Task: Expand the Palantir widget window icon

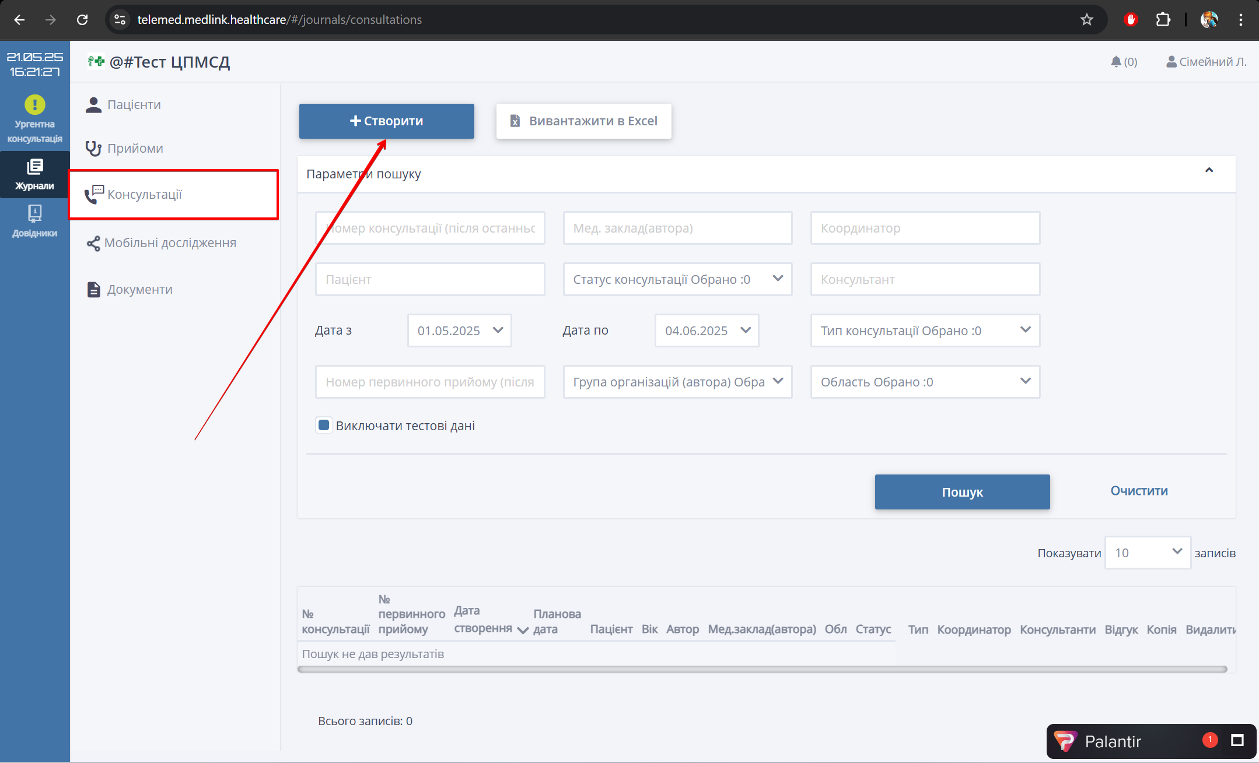Action: [1237, 740]
